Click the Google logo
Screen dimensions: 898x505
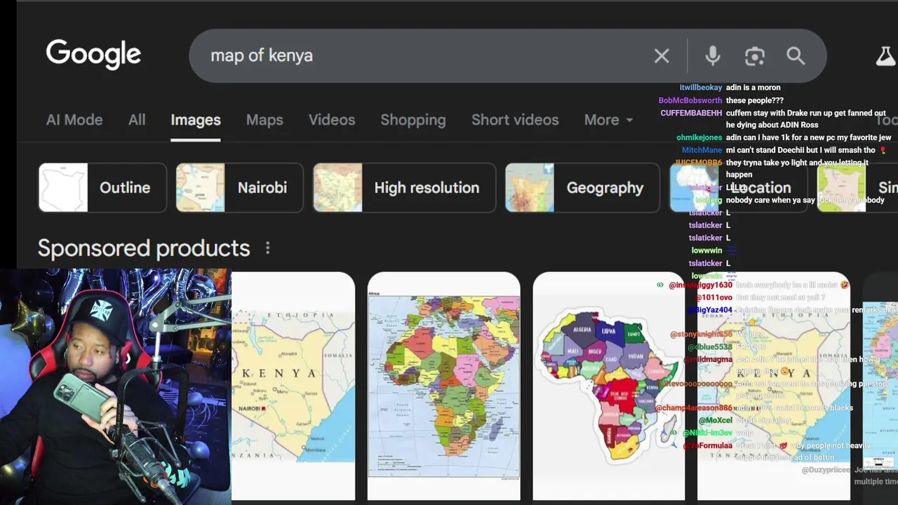(x=93, y=55)
